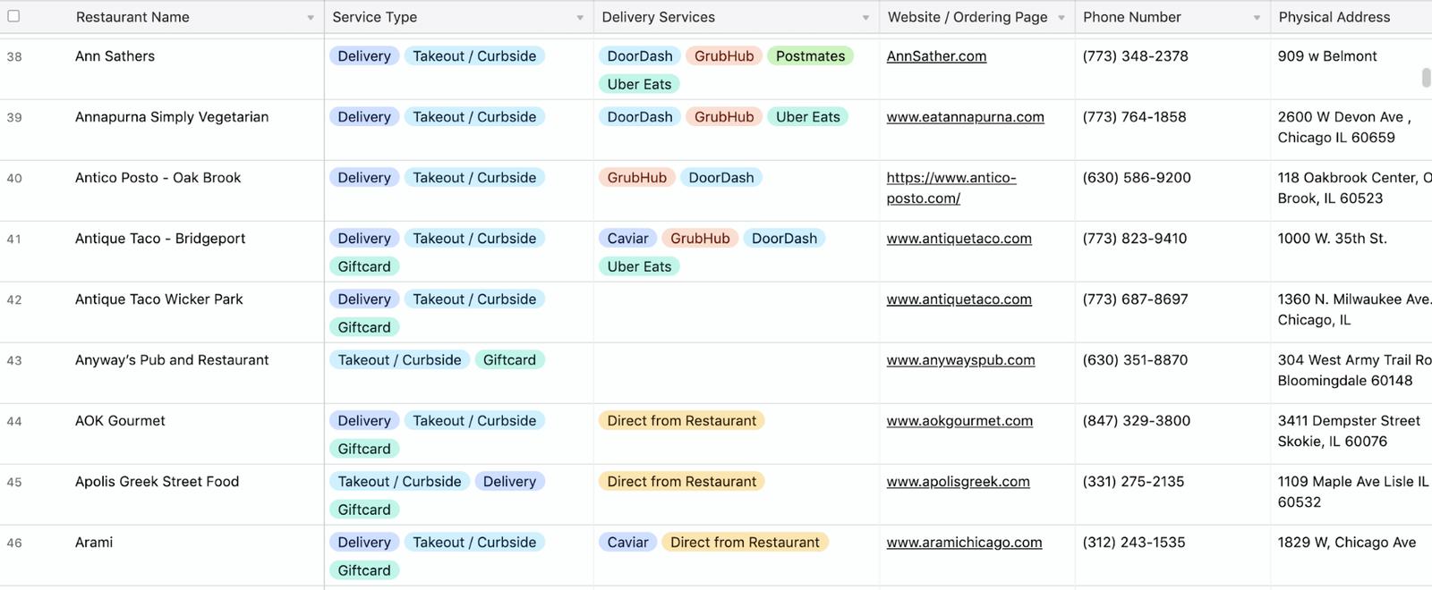Screen dimensions: 1432x590
Task: Open the AnnSather.com link
Action: (936, 56)
